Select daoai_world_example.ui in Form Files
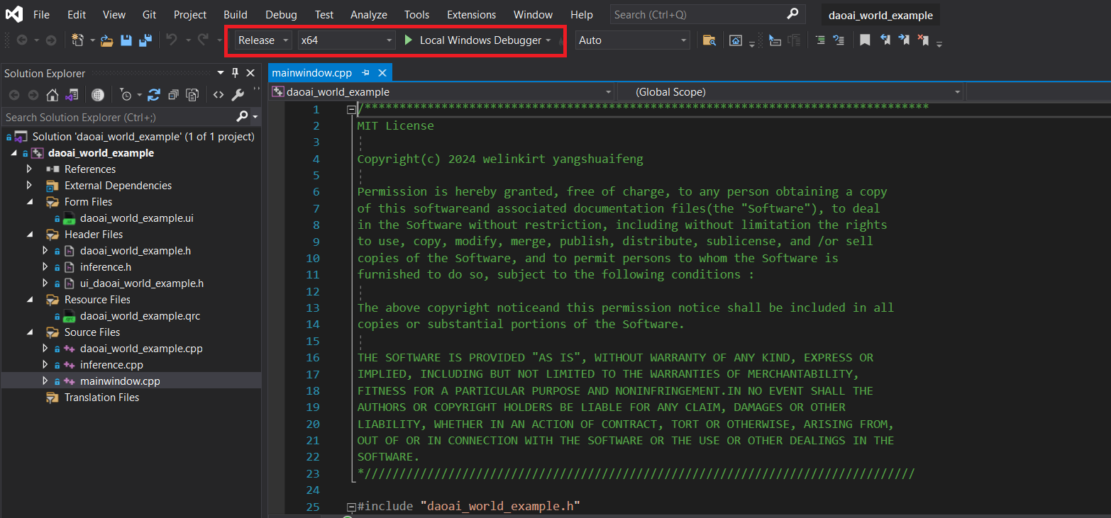The image size is (1111, 518). (136, 218)
